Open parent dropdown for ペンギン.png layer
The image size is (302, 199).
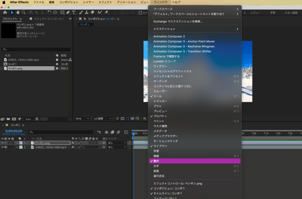117,143
